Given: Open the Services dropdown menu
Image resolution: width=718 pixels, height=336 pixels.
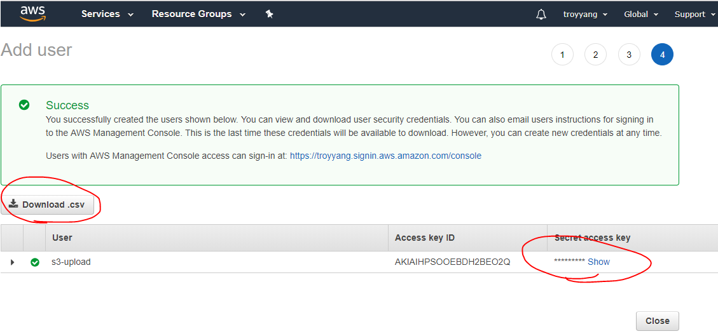Looking at the screenshot, I should [x=107, y=14].
